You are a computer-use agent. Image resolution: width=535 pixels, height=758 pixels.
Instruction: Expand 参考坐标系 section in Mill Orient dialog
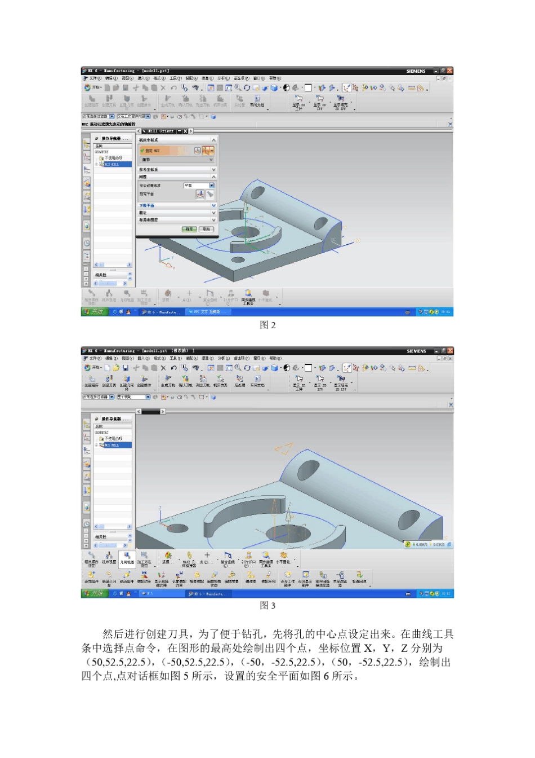[x=213, y=169]
